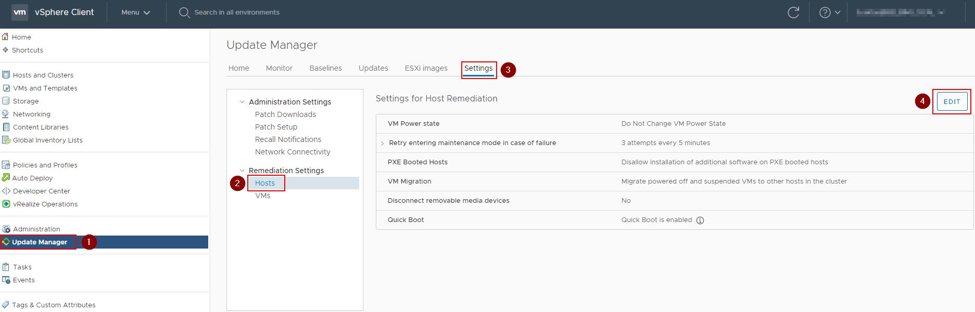Viewport: 975px width, 312px height.
Task: Click 'Do Not Change VM Power State' value
Action: pos(673,124)
